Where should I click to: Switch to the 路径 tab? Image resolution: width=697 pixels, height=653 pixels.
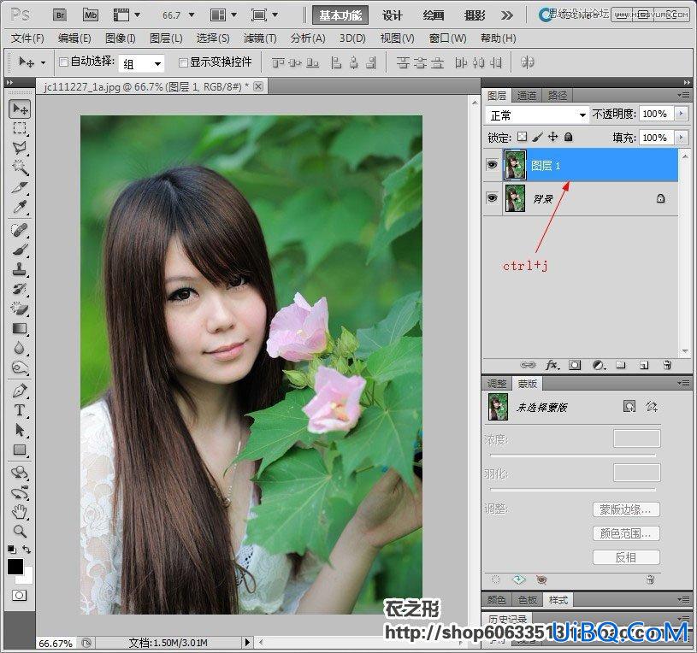click(558, 96)
